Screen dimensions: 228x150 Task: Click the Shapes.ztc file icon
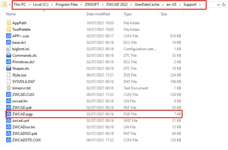tap(9, 69)
